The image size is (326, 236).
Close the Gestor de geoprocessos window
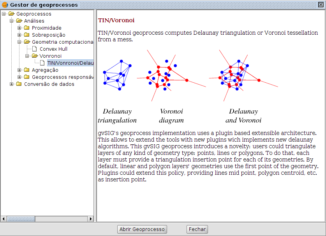[321, 5]
